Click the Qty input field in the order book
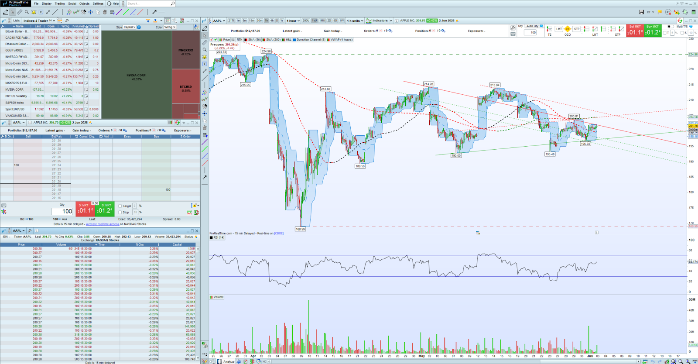The width and height of the screenshot is (698, 364). coord(62,211)
